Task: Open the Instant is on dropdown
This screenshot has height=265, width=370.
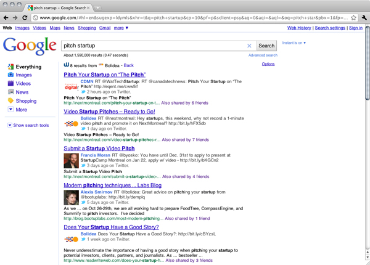Action: (294, 43)
